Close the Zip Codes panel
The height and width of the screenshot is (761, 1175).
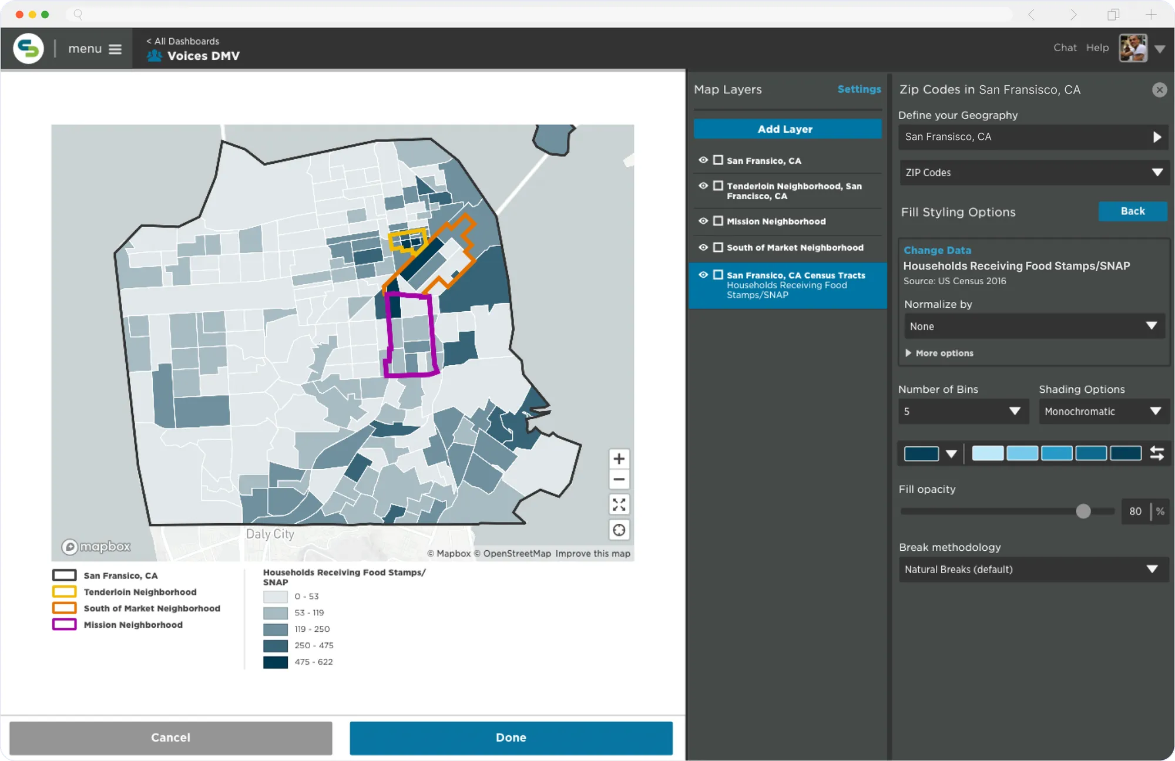point(1159,90)
